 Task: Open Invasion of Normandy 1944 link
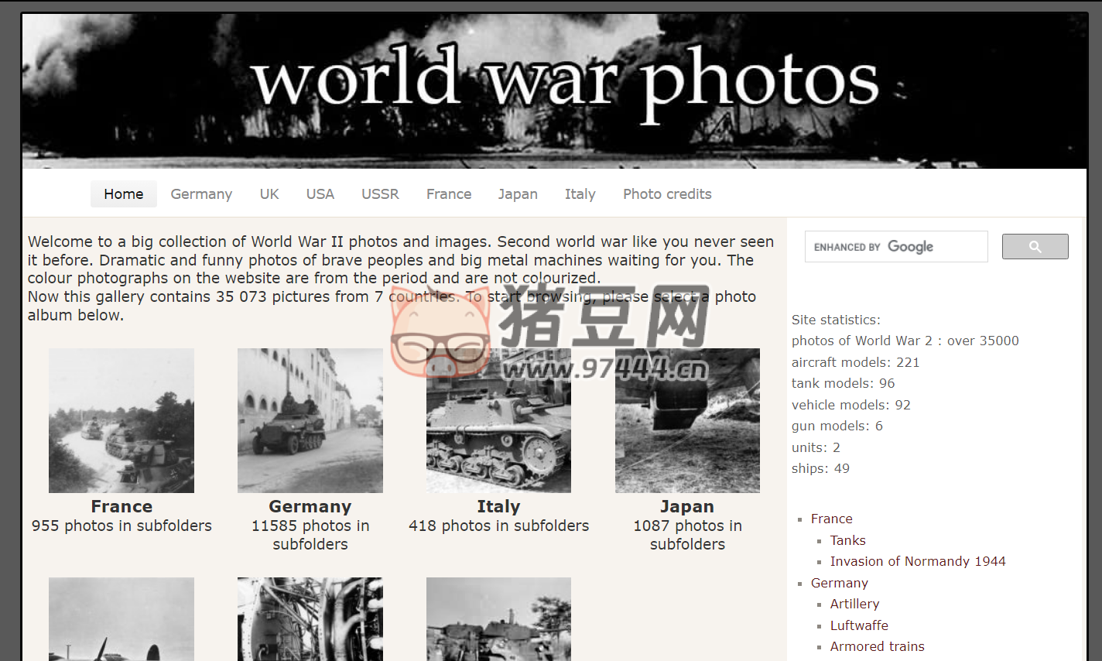coord(918,561)
